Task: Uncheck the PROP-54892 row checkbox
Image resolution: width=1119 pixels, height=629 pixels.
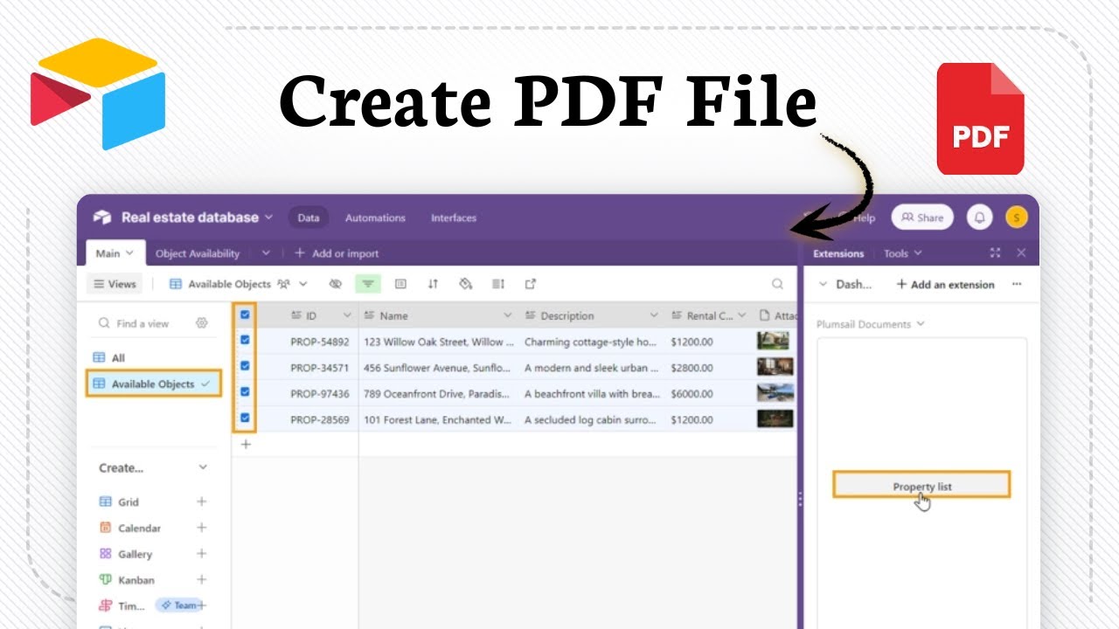Action: [x=245, y=341]
